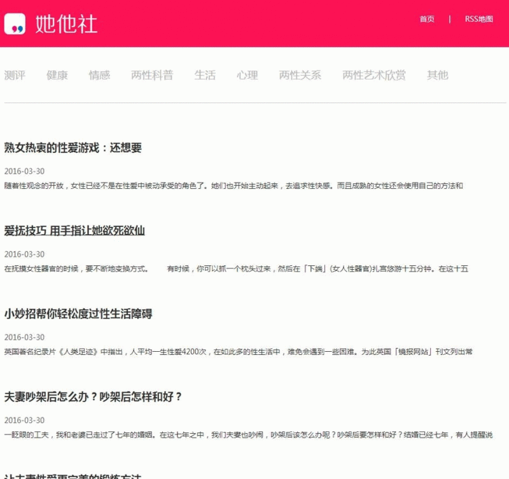This screenshot has height=479, width=509.
Task: Open the 其他 section
Action: coord(436,74)
